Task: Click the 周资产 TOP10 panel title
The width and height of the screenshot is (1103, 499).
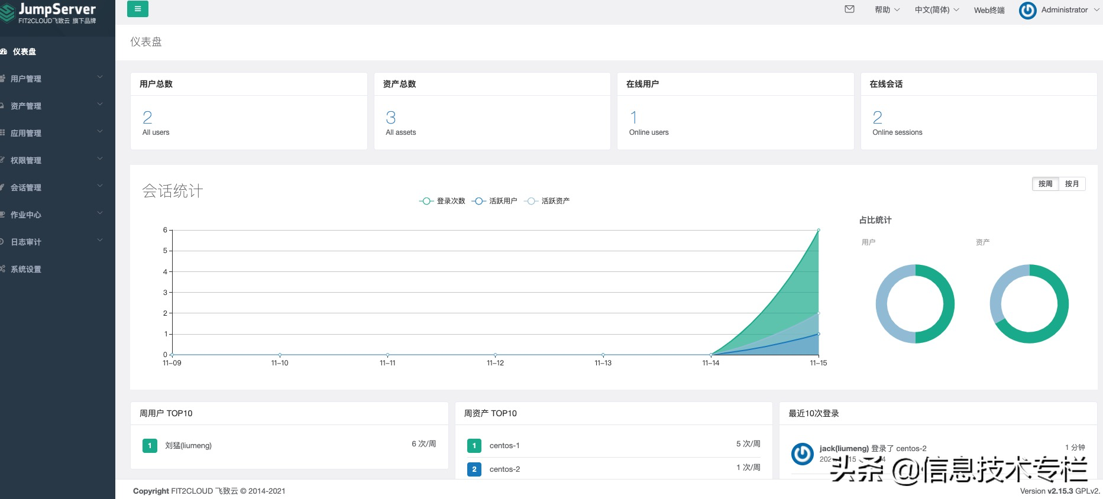Action: 490,413
